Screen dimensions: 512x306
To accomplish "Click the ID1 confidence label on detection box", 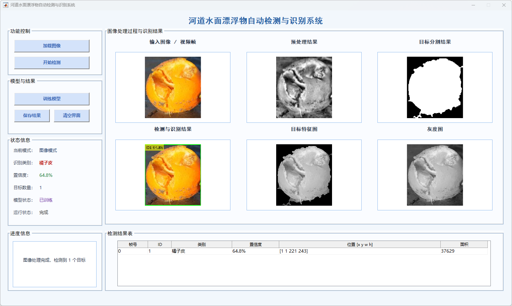I will pyautogui.click(x=154, y=148).
